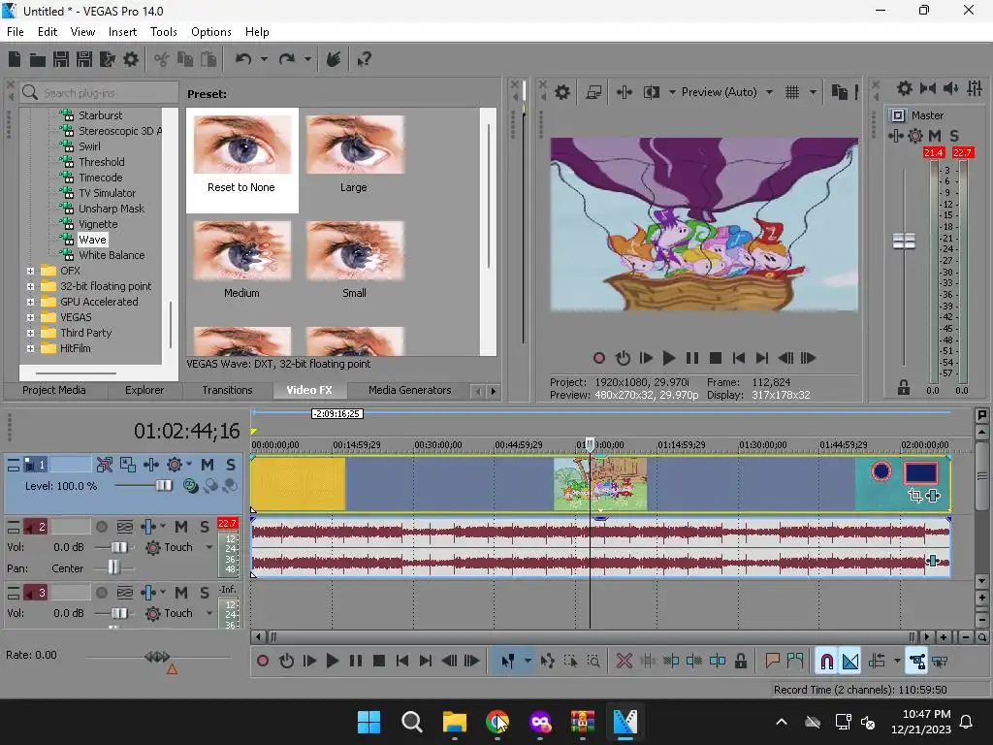
Task: Expand the GPU Accelerated folder
Action: [30, 303]
